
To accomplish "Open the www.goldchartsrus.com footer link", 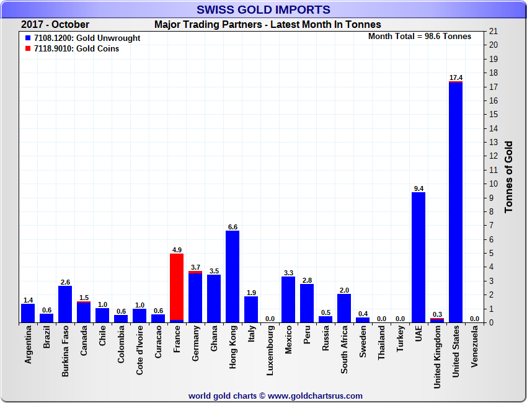I will coord(315,396).
